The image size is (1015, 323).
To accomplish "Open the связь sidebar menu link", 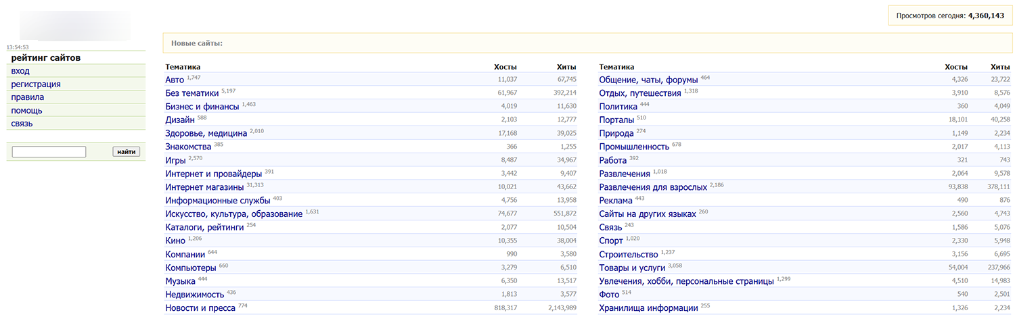I will click(22, 124).
